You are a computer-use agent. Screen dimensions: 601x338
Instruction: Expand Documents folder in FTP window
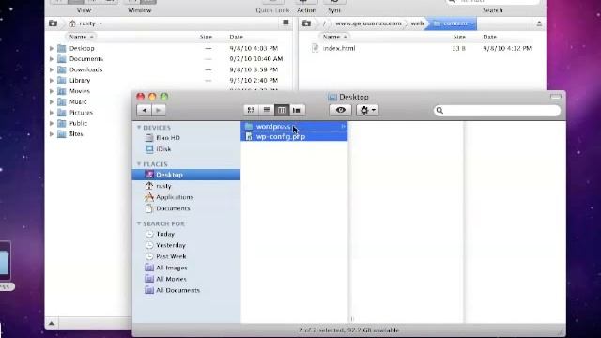click(52, 59)
